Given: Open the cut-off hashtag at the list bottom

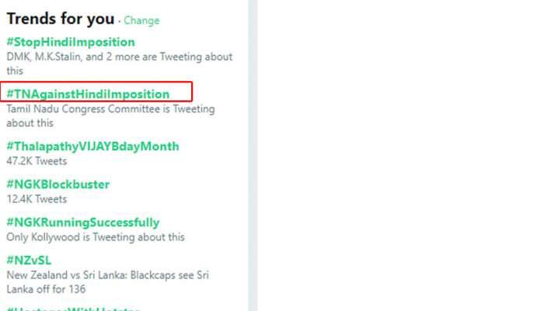Looking at the screenshot, I should point(72,308).
